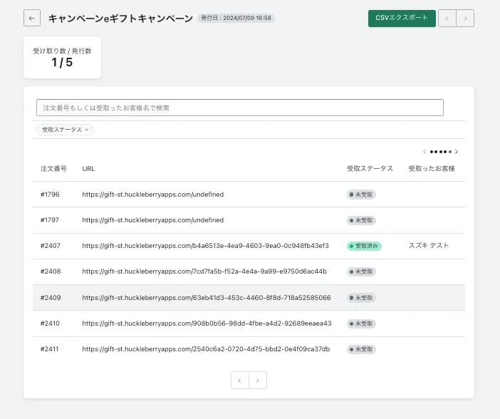Go to previous campaign using top-right arrow

[x=447, y=19]
